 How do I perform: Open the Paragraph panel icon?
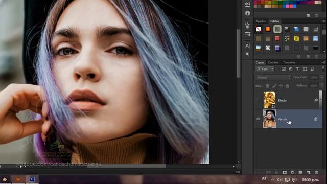click(x=247, y=54)
